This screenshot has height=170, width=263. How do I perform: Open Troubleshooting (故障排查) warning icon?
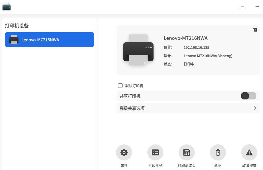(249, 152)
